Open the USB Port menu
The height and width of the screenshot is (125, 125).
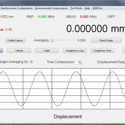pos(97,8)
